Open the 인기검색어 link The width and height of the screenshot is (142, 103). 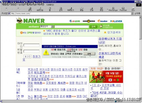114,32
